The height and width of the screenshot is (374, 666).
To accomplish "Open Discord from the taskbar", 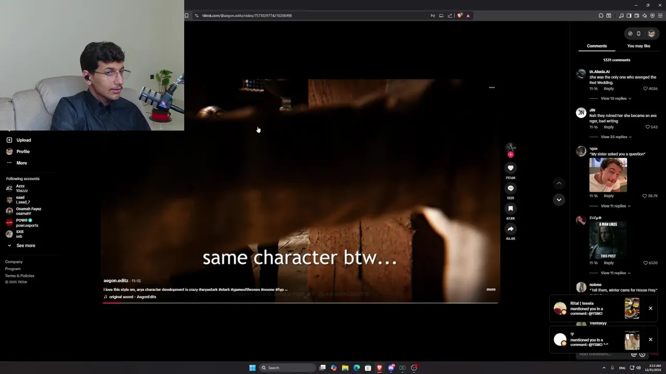I will [391, 368].
